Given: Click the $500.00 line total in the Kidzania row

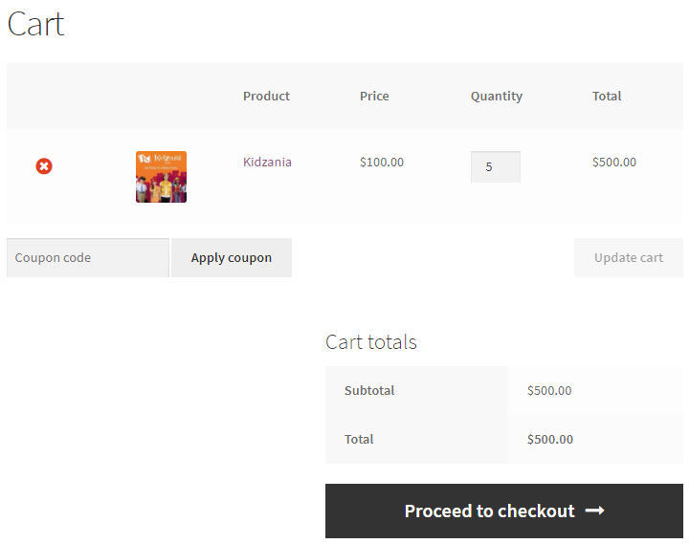Looking at the screenshot, I should pyautogui.click(x=613, y=162).
